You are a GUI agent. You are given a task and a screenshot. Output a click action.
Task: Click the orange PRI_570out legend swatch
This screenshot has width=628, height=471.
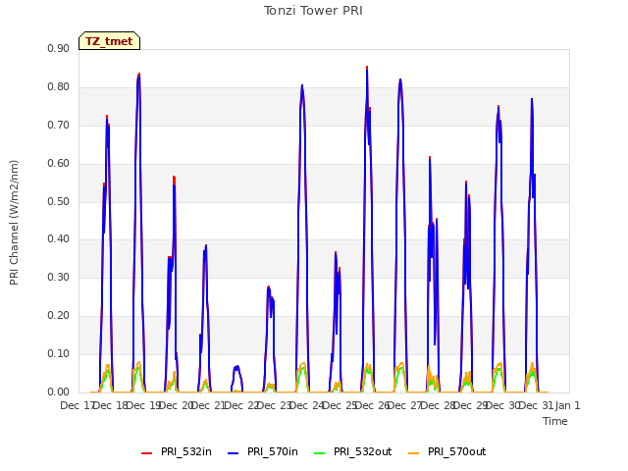click(414, 453)
